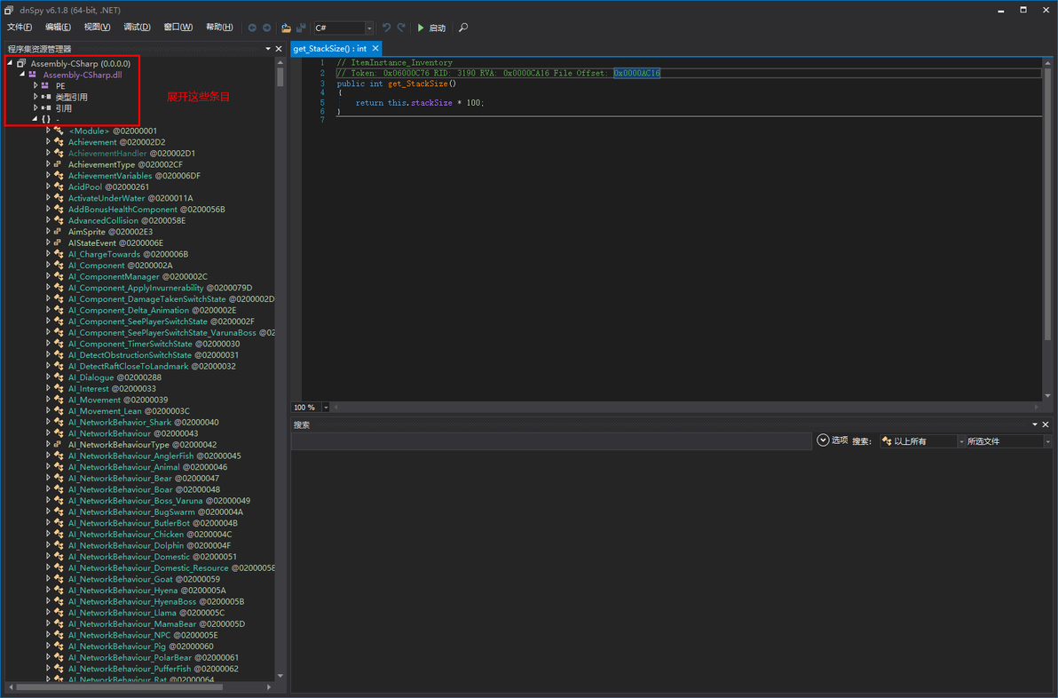Select AI_NetworkBehaviour_Shark in the tree
The width and height of the screenshot is (1058, 698).
[x=119, y=423]
